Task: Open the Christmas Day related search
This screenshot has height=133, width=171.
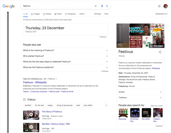Action: pos(135,115)
